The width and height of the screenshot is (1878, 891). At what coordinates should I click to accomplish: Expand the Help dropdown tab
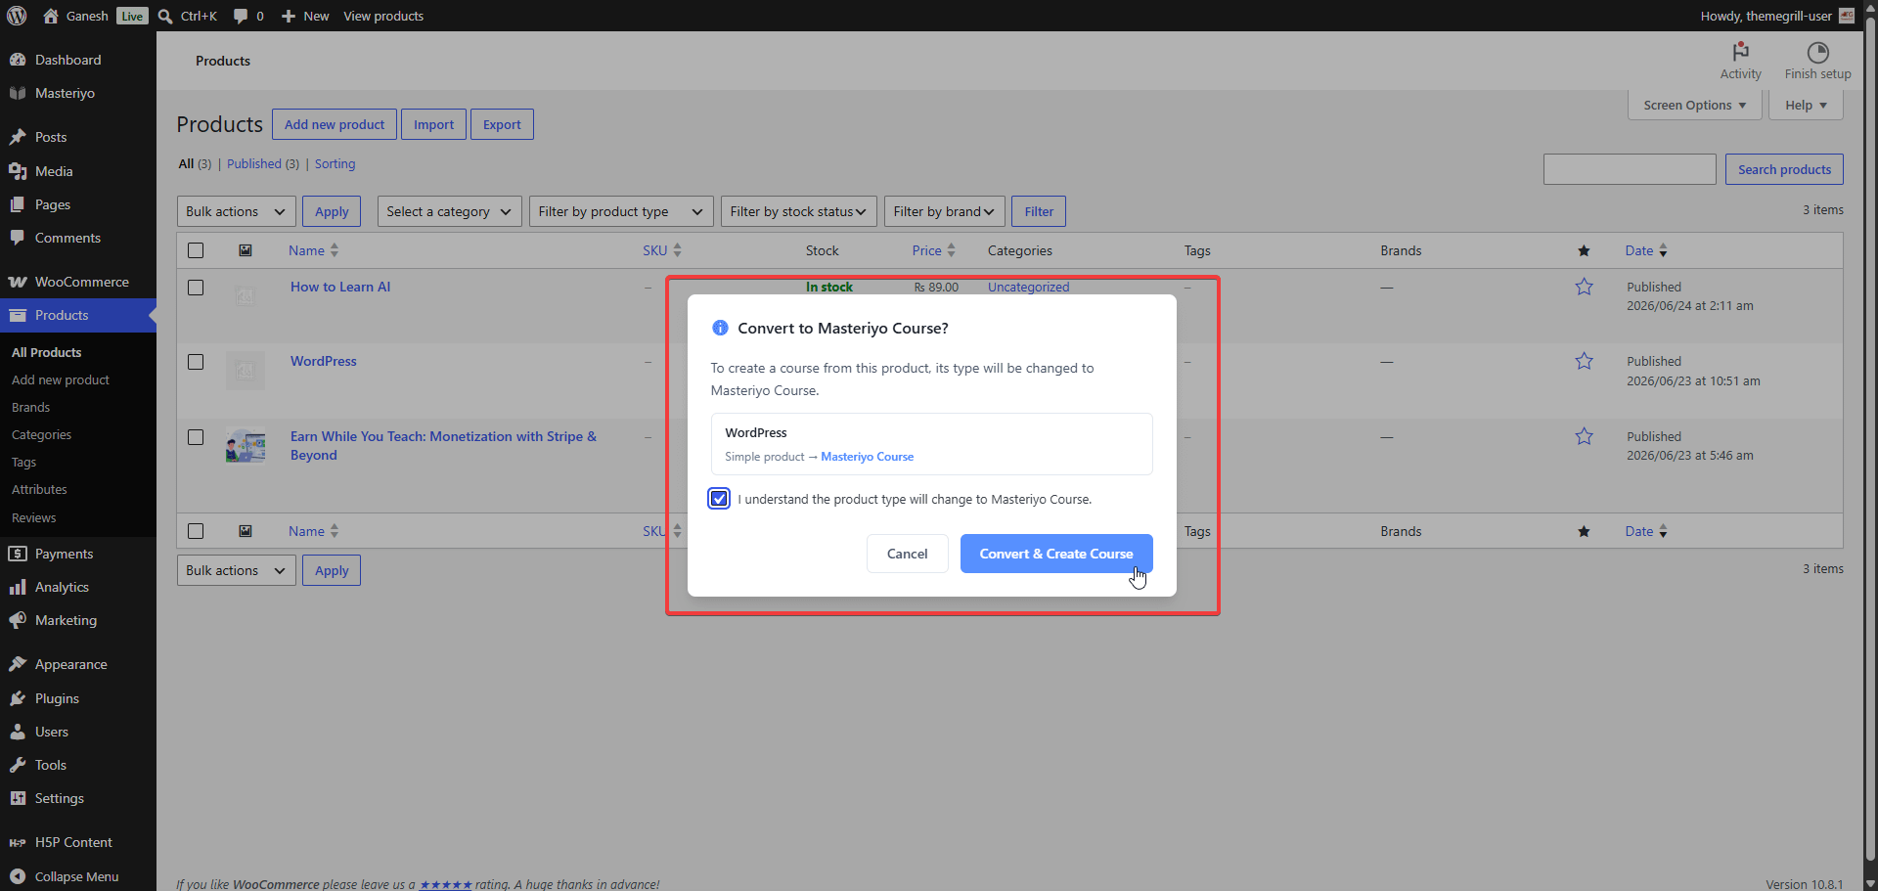(x=1806, y=105)
